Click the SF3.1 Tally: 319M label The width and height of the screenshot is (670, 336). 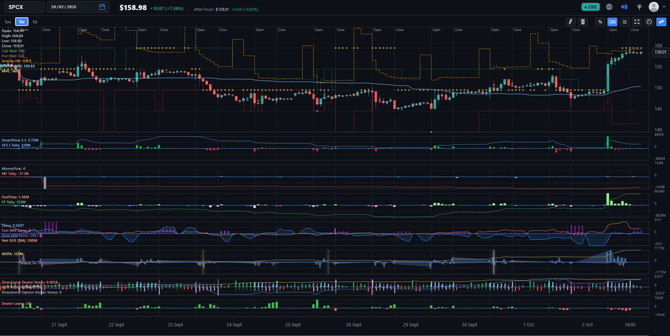tap(16, 145)
